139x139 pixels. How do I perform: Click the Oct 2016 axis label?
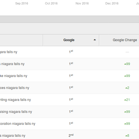(51, 3)
